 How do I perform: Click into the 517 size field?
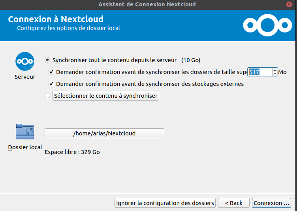coord(259,72)
